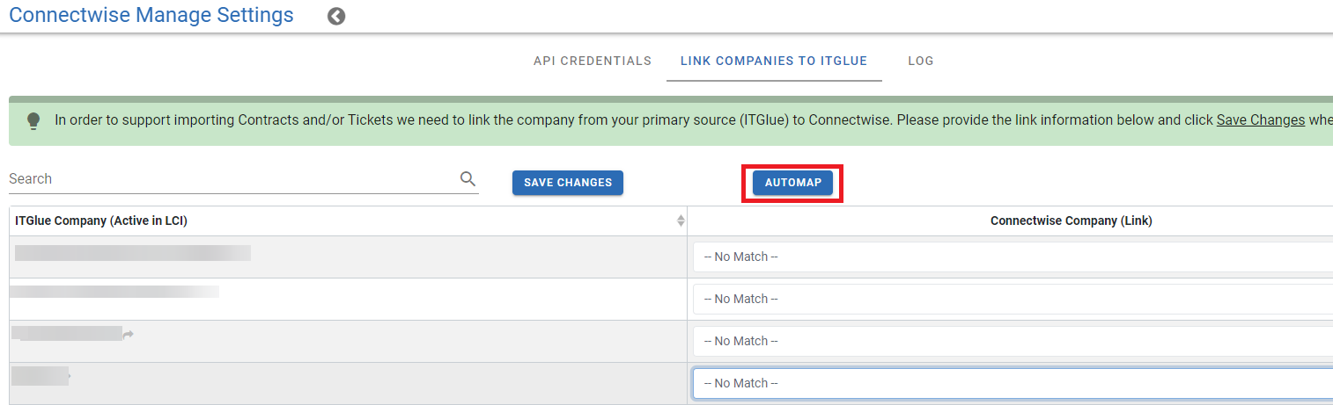Screen dimensions: 1333x405
Task: Expand fourth row's Connectwise company dropdown
Action: (x=1013, y=384)
